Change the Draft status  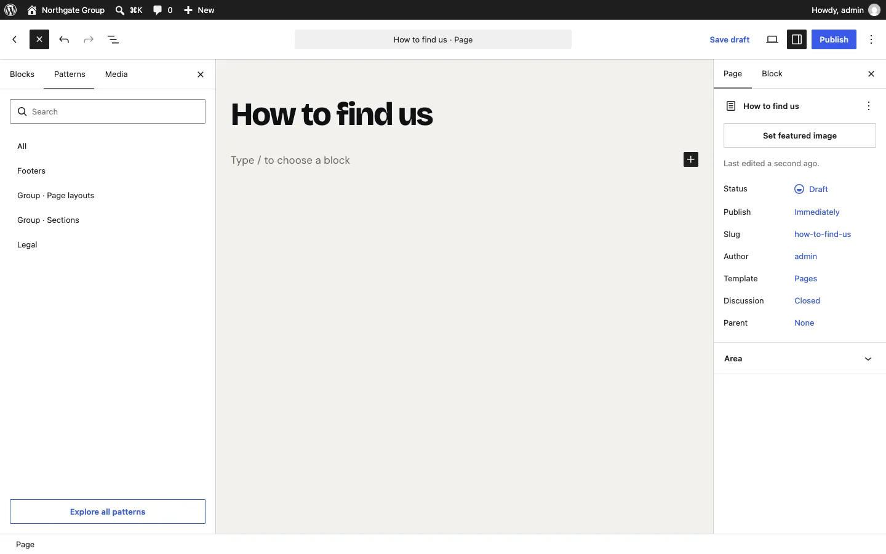(x=812, y=189)
